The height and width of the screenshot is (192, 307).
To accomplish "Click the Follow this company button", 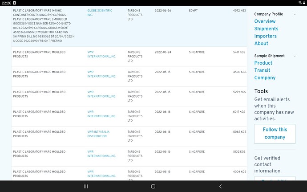I will (x=275, y=134).
